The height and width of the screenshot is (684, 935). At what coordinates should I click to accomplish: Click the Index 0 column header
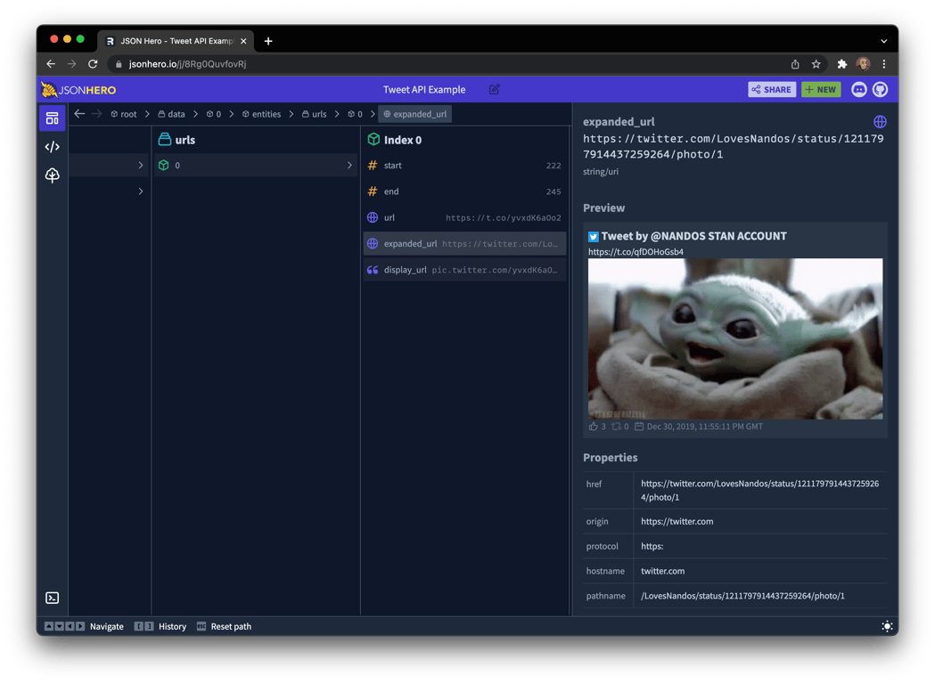[x=394, y=140]
